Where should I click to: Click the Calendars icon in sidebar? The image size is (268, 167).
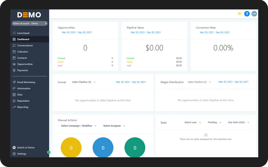[x=14, y=52]
